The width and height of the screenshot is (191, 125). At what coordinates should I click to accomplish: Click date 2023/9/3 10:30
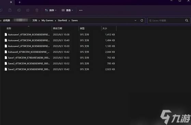pos(61,46)
